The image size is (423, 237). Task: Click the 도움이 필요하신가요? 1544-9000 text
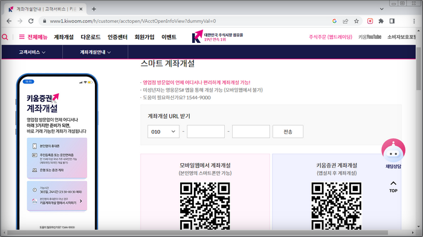(x=176, y=97)
